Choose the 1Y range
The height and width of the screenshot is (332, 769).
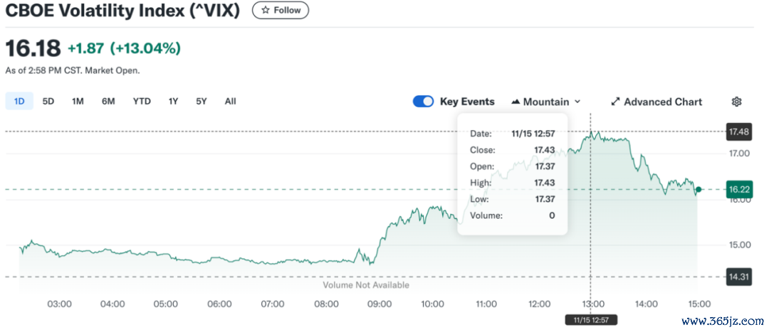pyautogui.click(x=173, y=102)
